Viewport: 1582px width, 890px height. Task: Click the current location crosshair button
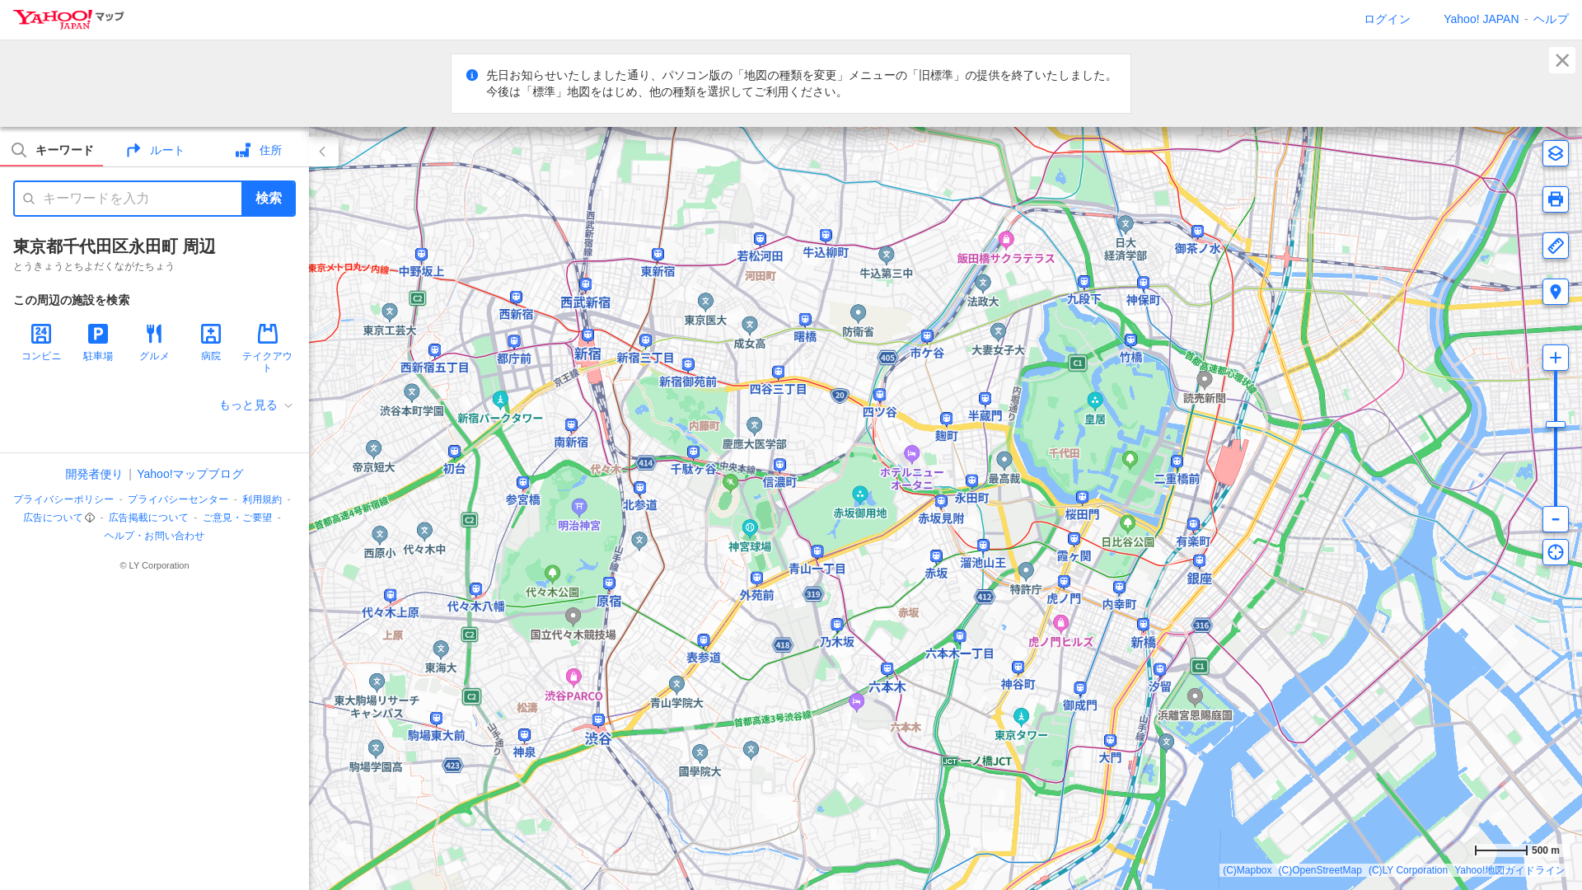(x=1555, y=552)
